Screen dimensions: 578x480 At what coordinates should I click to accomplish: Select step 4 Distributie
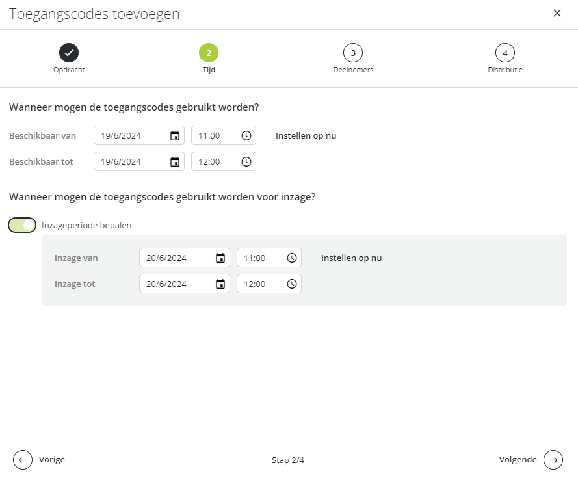[x=505, y=53]
